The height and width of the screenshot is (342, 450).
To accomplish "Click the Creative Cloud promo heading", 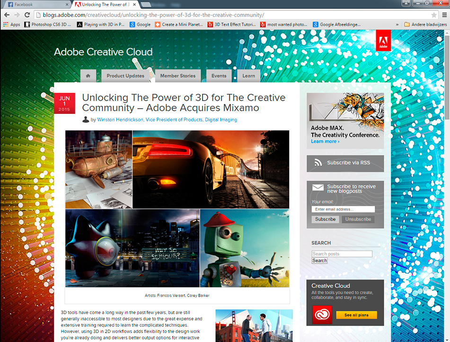I will tap(331, 286).
